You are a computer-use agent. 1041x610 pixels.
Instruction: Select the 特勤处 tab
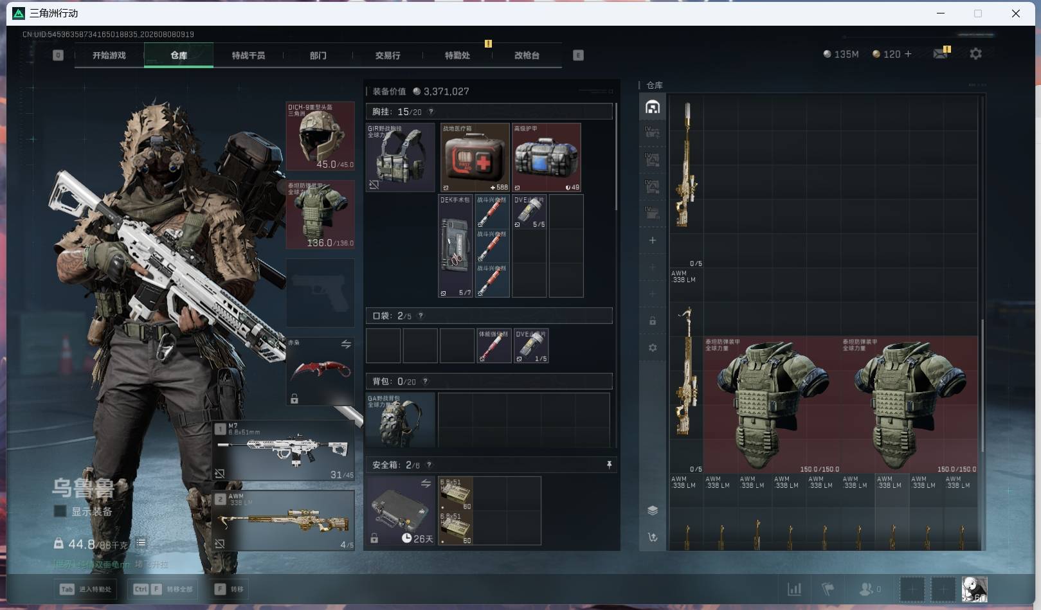[x=457, y=55]
